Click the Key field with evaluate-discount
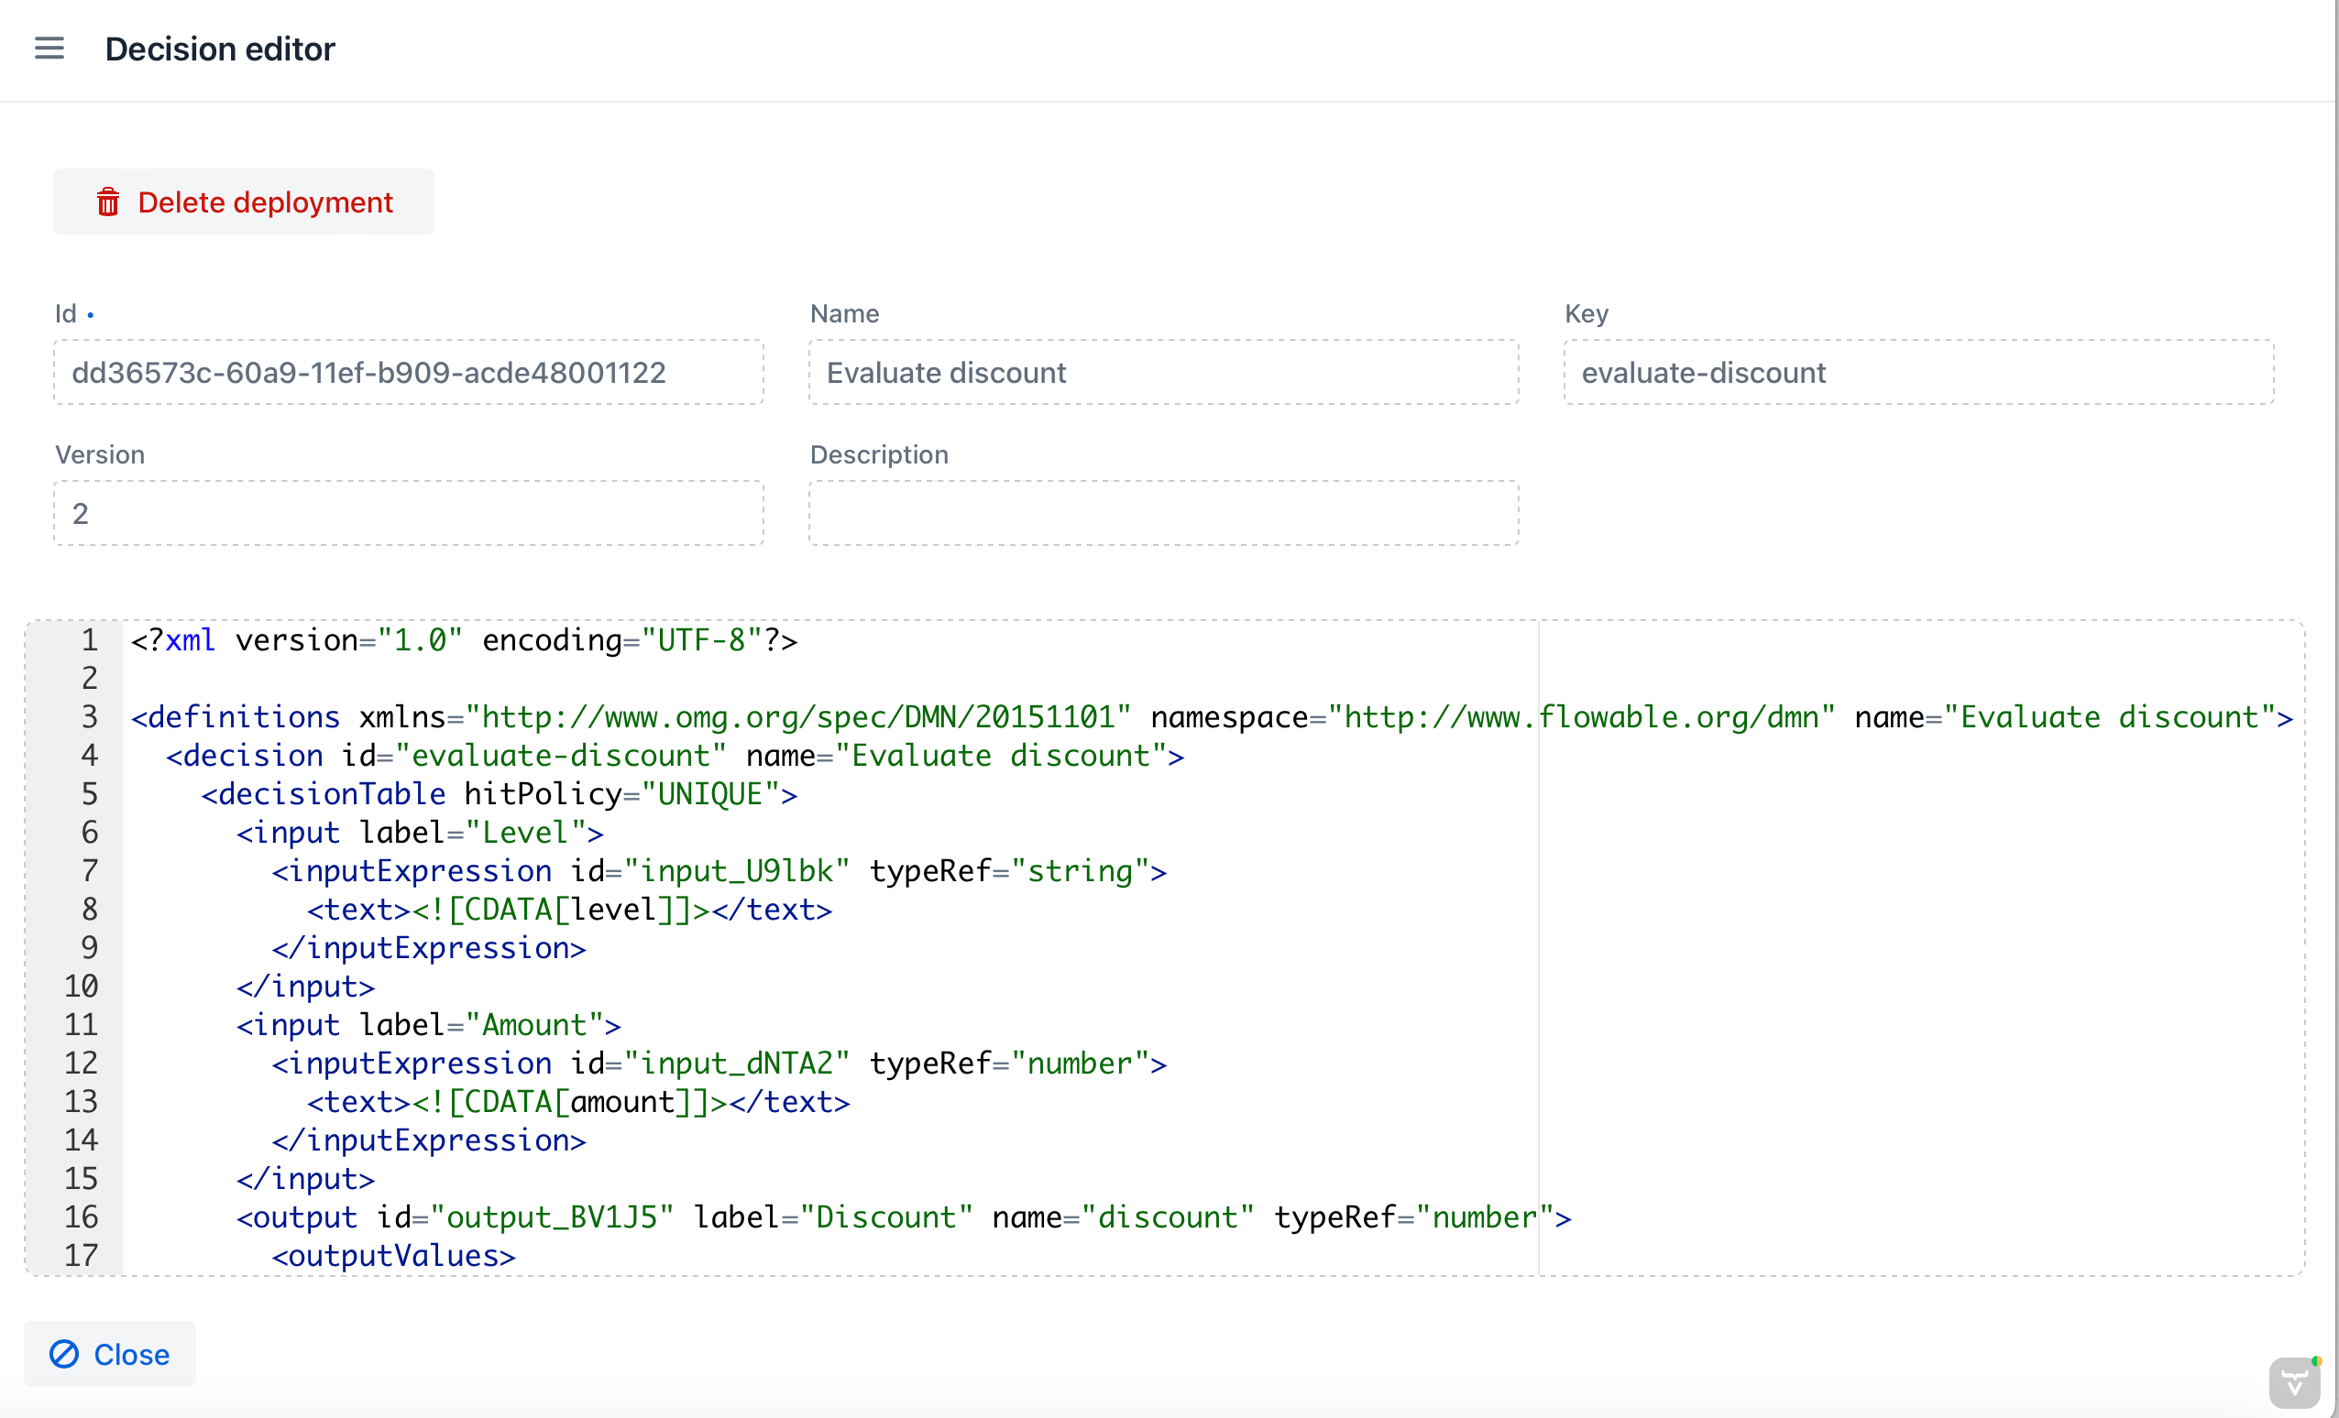 [1917, 373]
